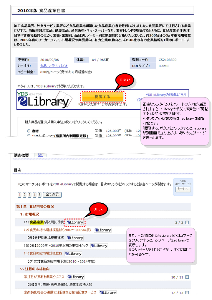Open eLibrary icon beside (4)食品の総市場規模推移
The width and height of the screenshot is (212, 300).
(73, 253)
